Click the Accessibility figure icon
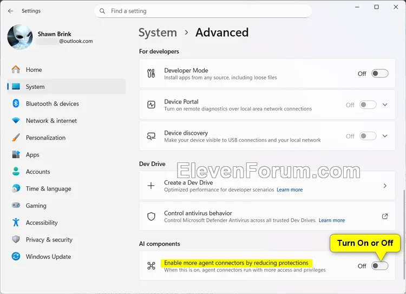 [x=16, y=222]
